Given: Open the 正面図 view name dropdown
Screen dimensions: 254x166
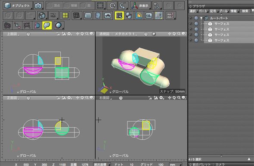Looking at the screenshot, I should pos(12,98).
